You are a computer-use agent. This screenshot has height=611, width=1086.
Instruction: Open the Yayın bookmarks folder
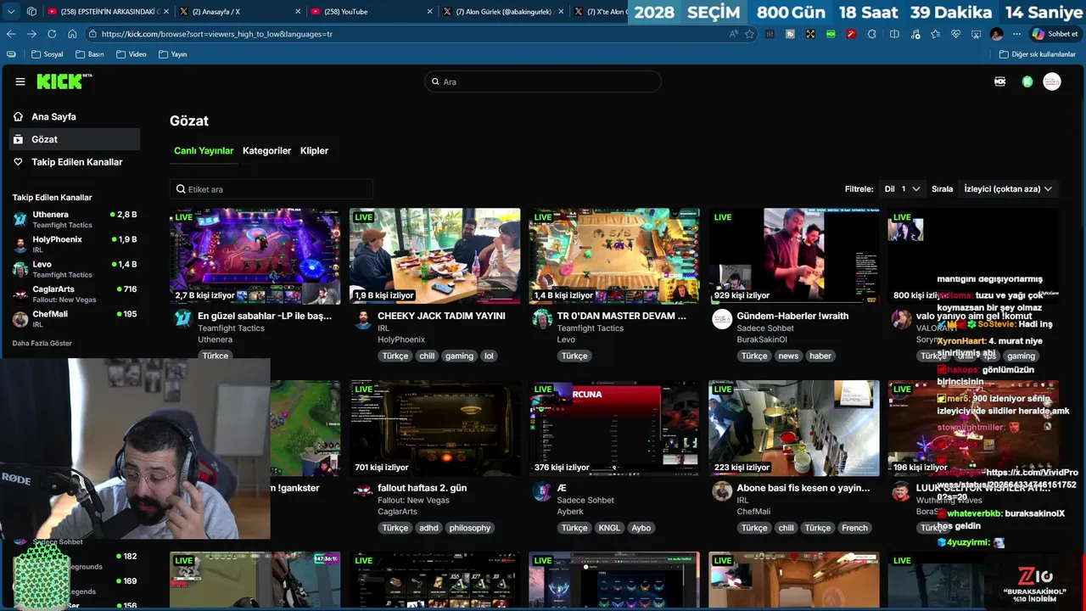172,54
